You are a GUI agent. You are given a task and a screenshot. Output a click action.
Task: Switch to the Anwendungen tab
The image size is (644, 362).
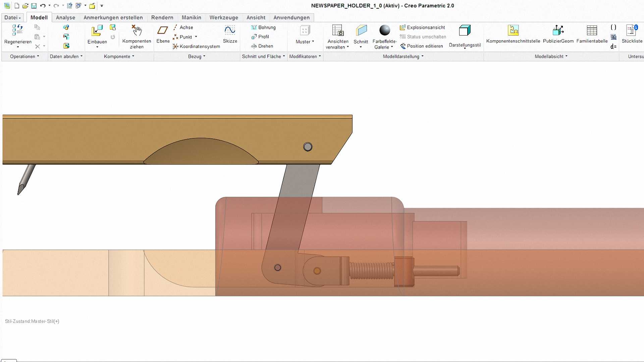[291, 17]
